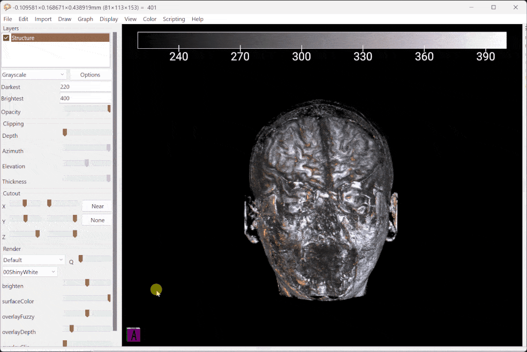This screenshot has width=527, height=352.
Task: Click the second Cutout X slider handle
Action: click(49, 203)
